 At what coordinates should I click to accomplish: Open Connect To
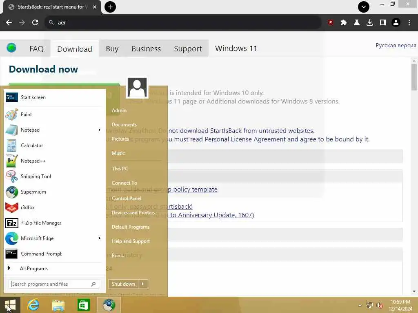click(x=125, y=183)
